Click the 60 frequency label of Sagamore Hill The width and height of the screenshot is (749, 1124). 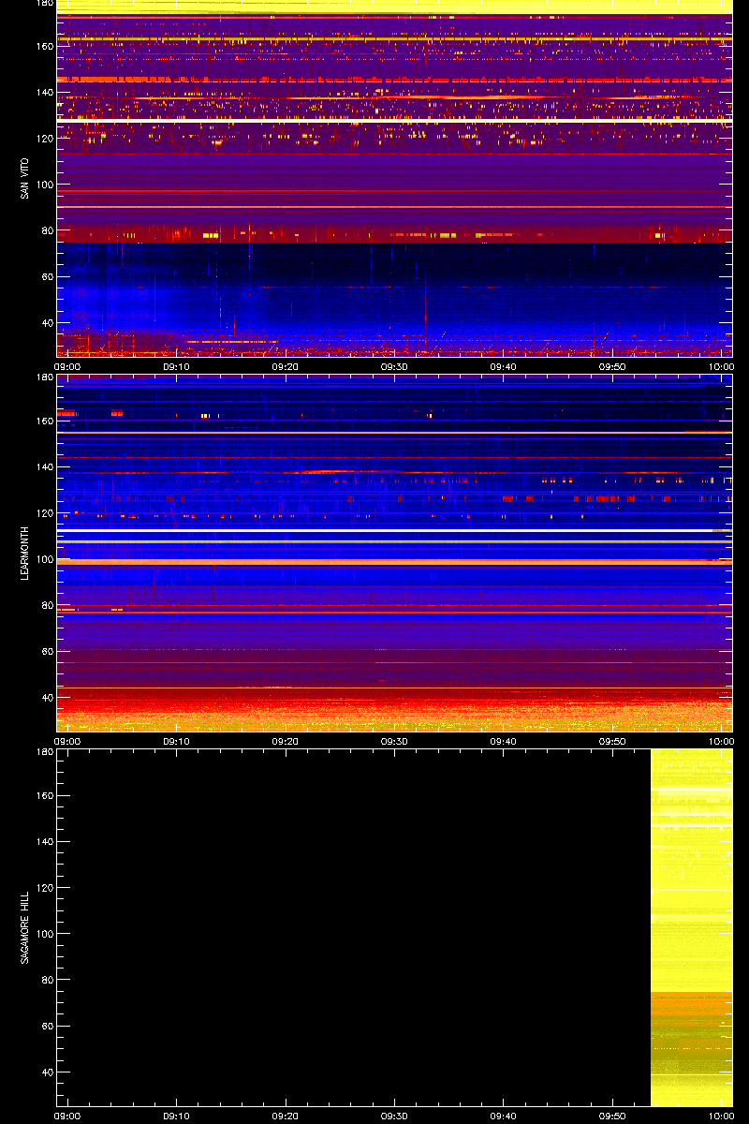(47, 1027)
